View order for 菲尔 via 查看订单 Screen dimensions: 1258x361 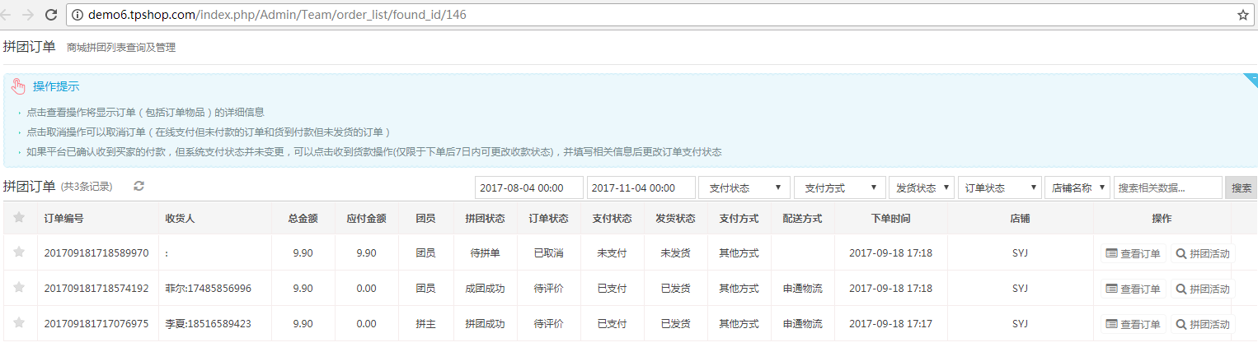(x=1134, y=289)
